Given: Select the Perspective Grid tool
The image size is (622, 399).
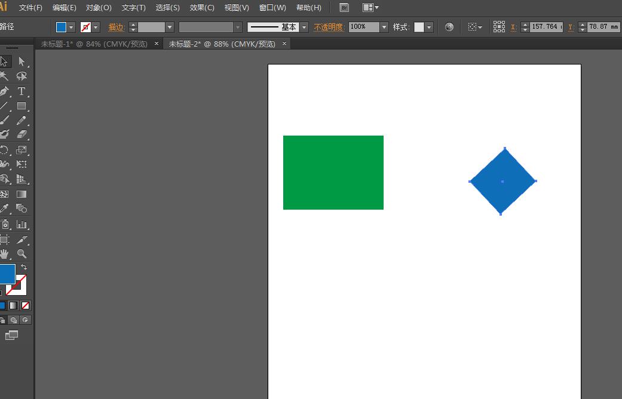Looking at the screenshot, I should tap(22, 179).
